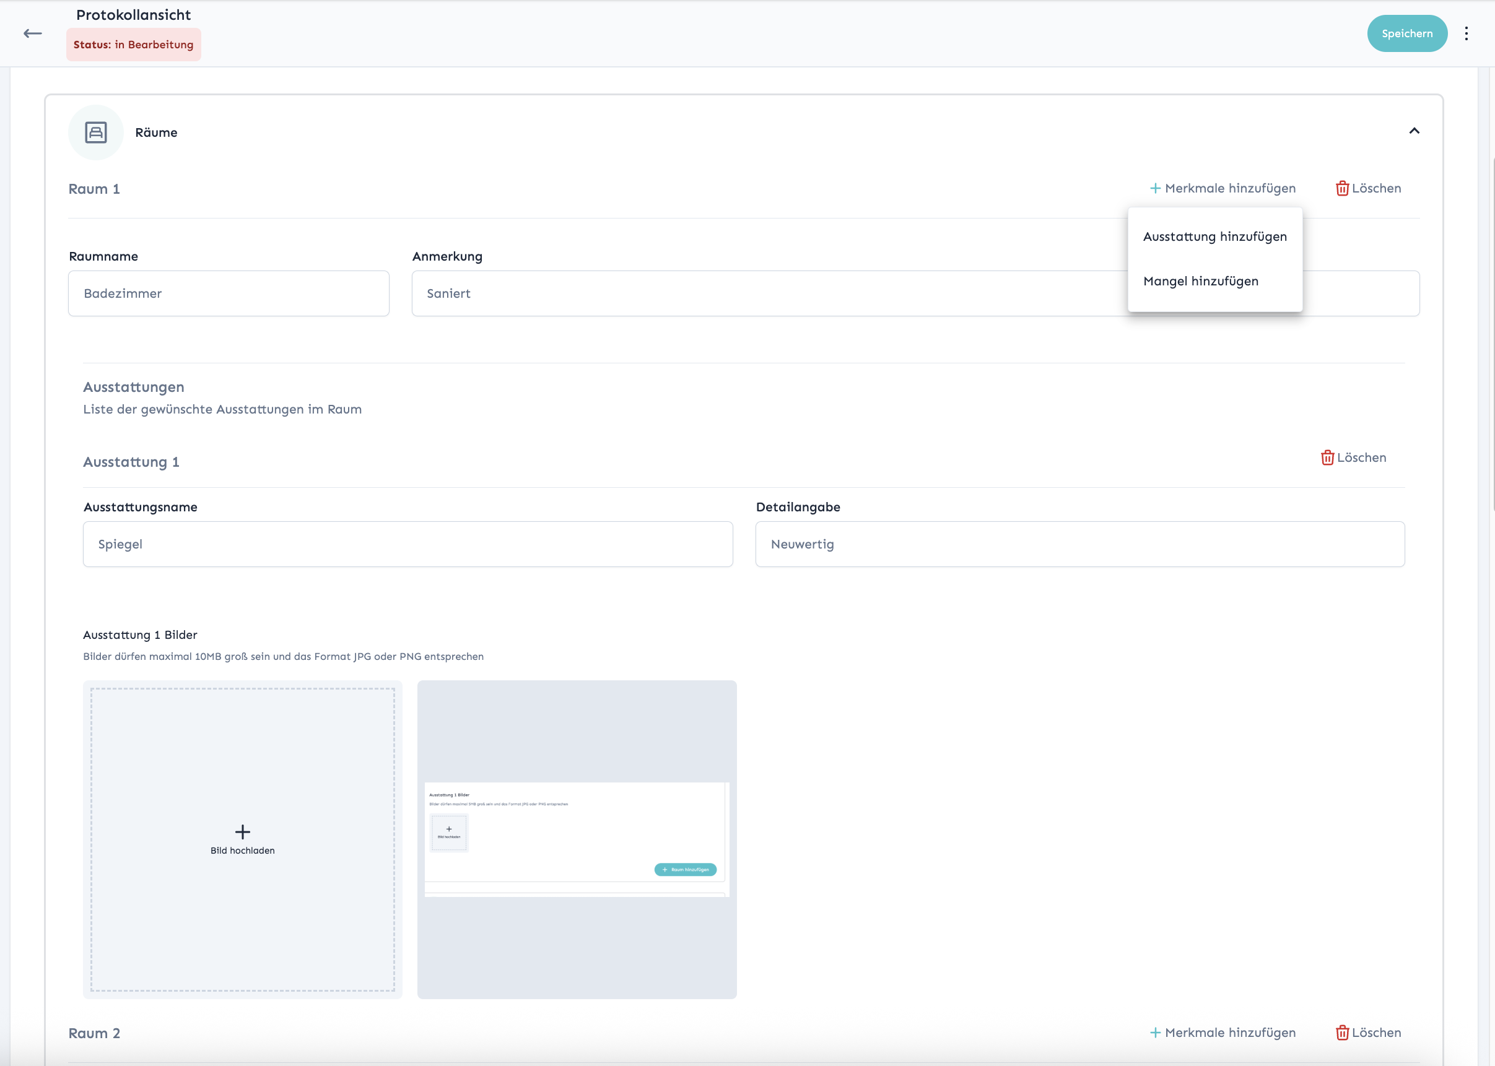The image size is (1495, 1066).
Task: Click trash icon to delete Ausstattung 1
Action: tap(1327, 457)
